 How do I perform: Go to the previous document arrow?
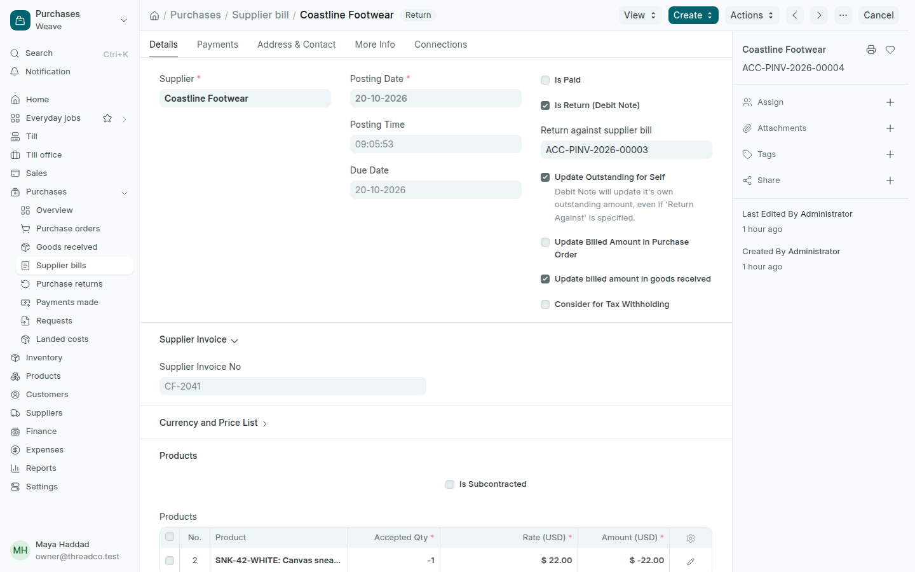point(795,15)
